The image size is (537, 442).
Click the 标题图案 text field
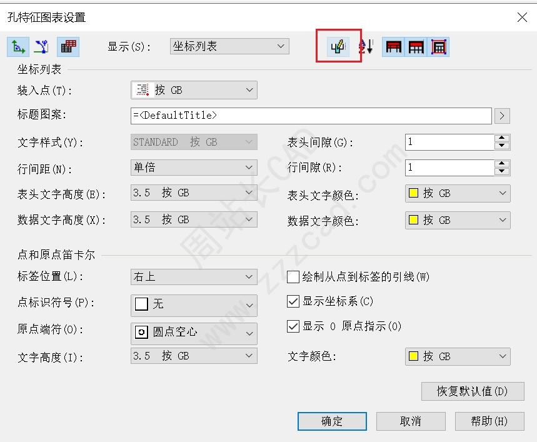pos(311,116)
